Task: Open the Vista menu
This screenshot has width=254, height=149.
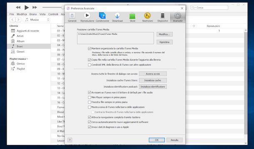Action: tap(42, 14)
